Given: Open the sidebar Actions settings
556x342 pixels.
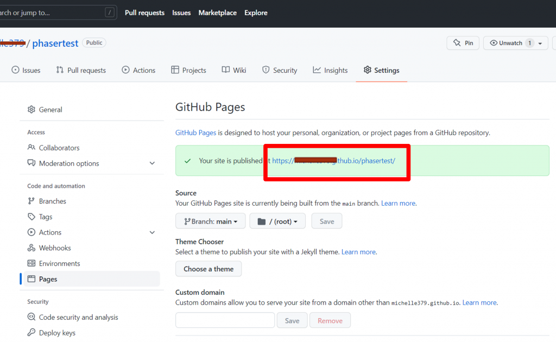Looking at the screenshot, I should point(50,232).
